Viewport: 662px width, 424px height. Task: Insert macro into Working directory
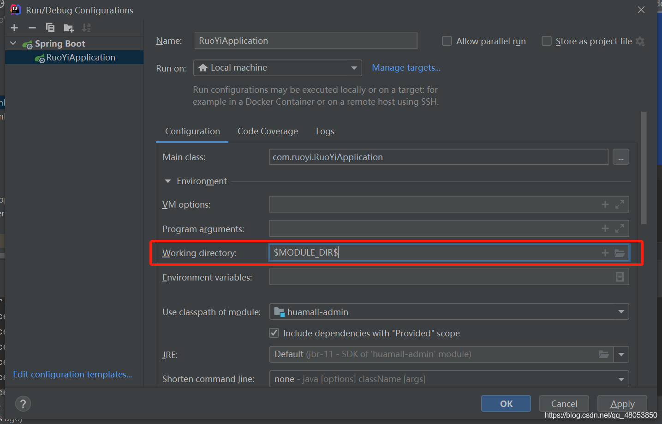click(605, 253)
